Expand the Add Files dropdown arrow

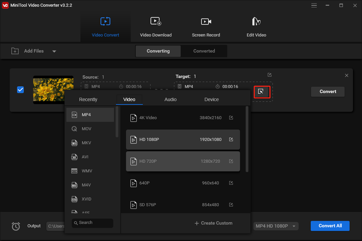click(x=54, y=51)
